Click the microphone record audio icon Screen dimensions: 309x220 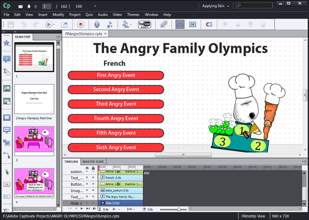click(97, 24)
